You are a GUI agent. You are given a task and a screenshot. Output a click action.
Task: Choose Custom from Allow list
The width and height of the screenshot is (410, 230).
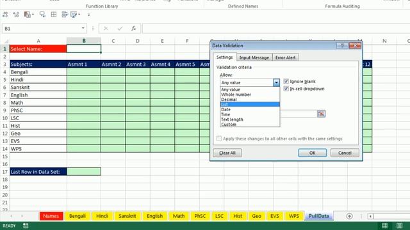[250, 125]
